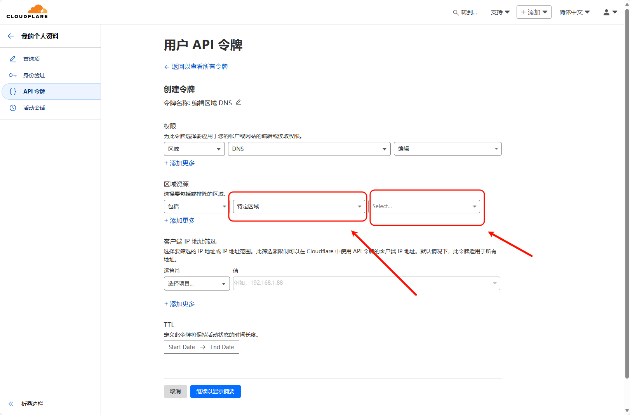Open the user account profile icon
Viewport: 630px width, 415px height.
click(x=606, y=12)
